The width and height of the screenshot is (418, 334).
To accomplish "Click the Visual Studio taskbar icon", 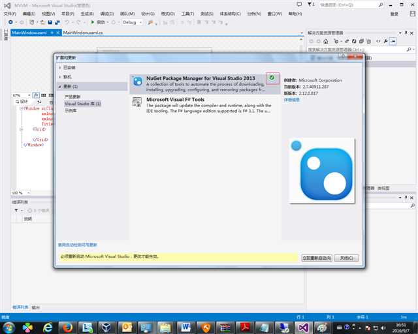I will tap(303, 327).
